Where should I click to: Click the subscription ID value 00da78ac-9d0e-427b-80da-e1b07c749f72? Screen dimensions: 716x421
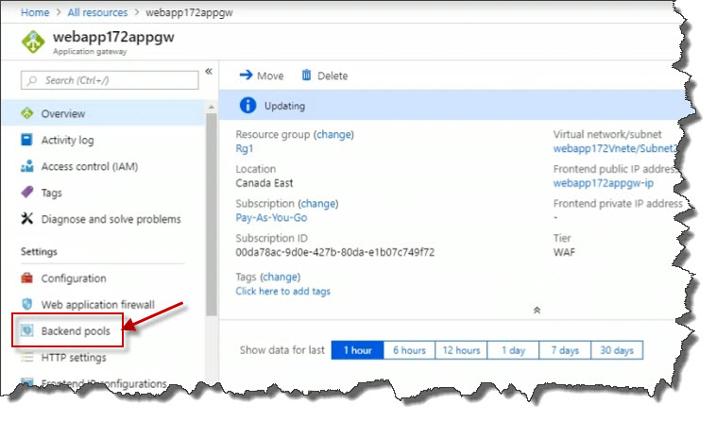pyautogui.click(x=334, y=252)
